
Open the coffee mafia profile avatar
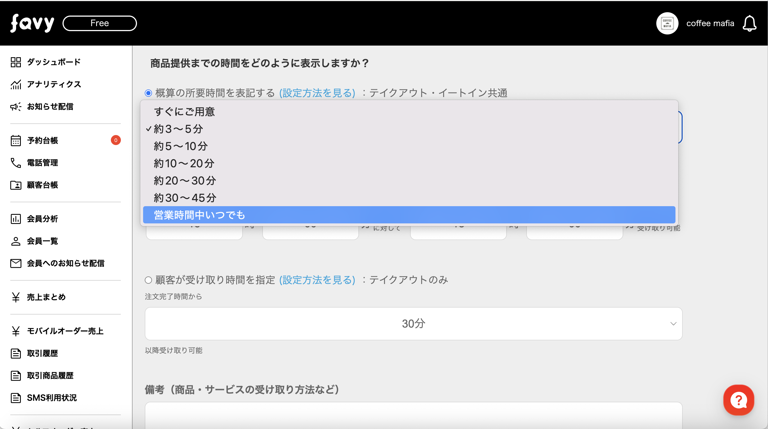click(667, 23)
